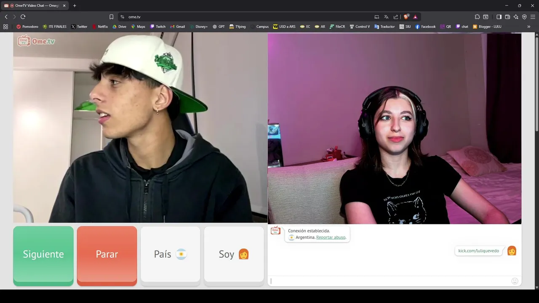This screenshot has height=303, width=539.
Task: Open the Facebook bookmark
Action: (x=425, y=27)
